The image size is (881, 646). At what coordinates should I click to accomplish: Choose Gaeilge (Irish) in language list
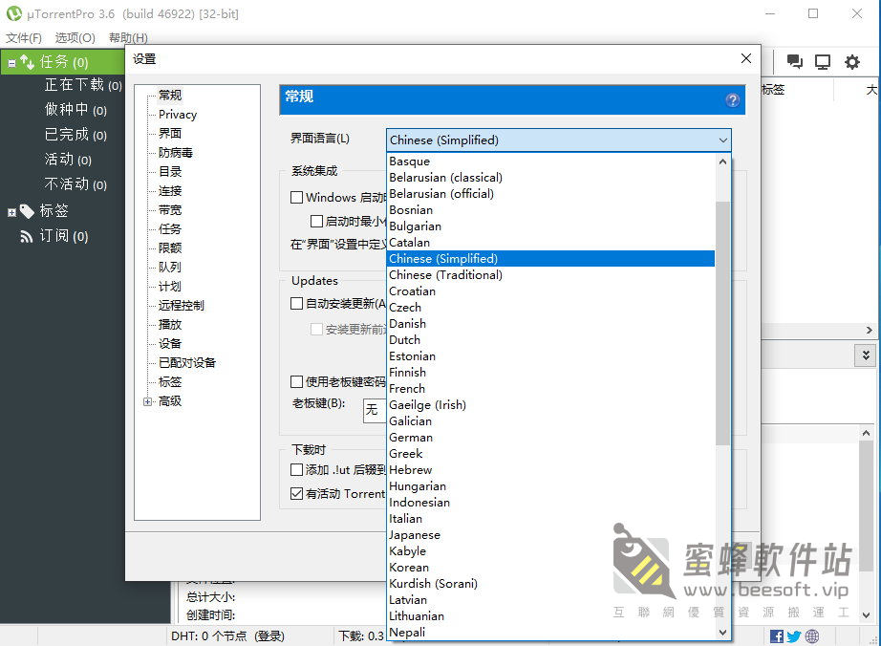(x=551, y=405)
